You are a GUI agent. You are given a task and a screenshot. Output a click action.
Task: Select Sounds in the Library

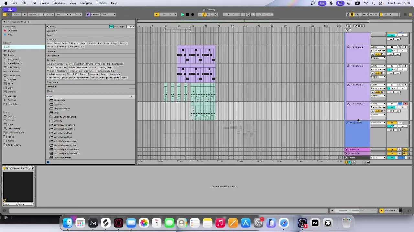[11, 51]
